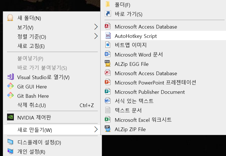Expand the 보기(V) submenu arrow
The image size is (226, 156).
96,27
